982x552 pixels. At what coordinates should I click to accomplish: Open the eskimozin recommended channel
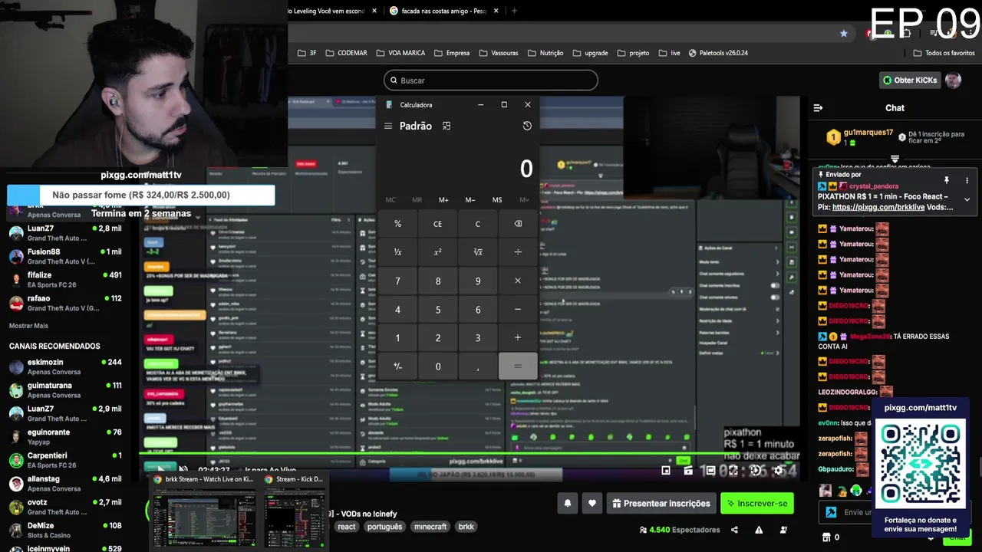pyautogui.click(x=65, y=366)
